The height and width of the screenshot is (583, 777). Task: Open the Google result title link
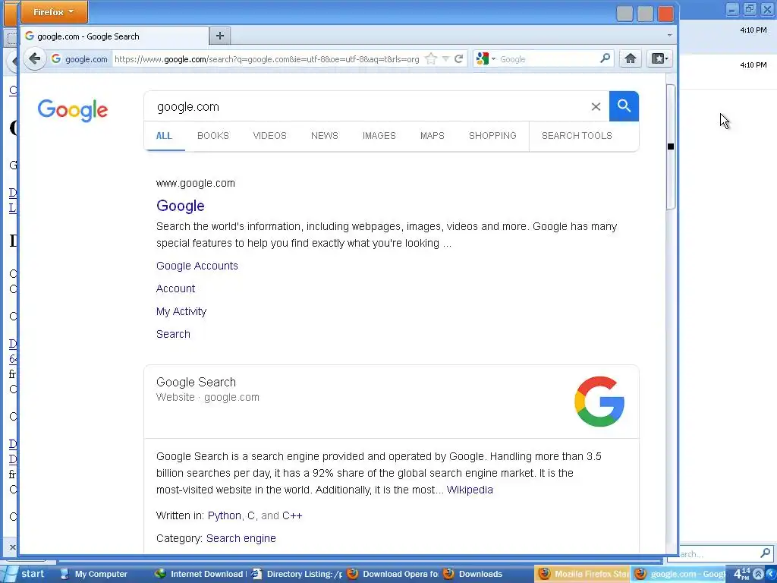(181, 206)
